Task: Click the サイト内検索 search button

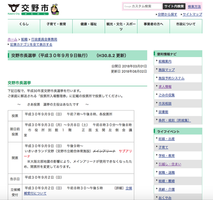Action: click(x=174, y=6)
